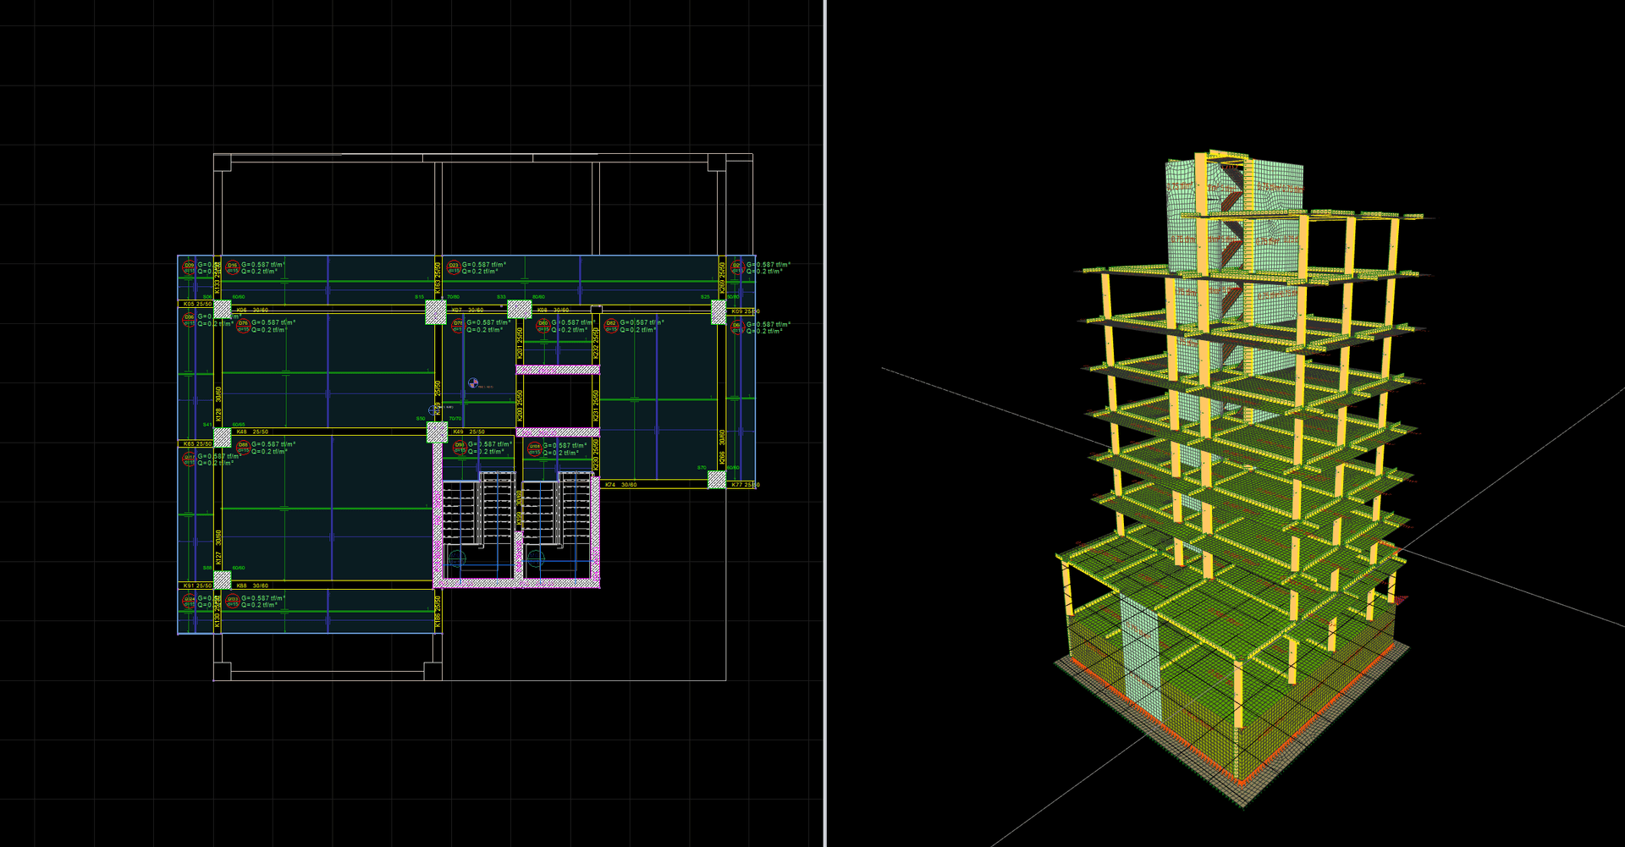This screenshot has width=1625, height=847.
Task: Select beam label K74 30/60
Action: [x=620, y=485]
